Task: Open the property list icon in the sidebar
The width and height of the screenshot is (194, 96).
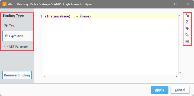Action: pyautogui.click(x=187, y=42)
